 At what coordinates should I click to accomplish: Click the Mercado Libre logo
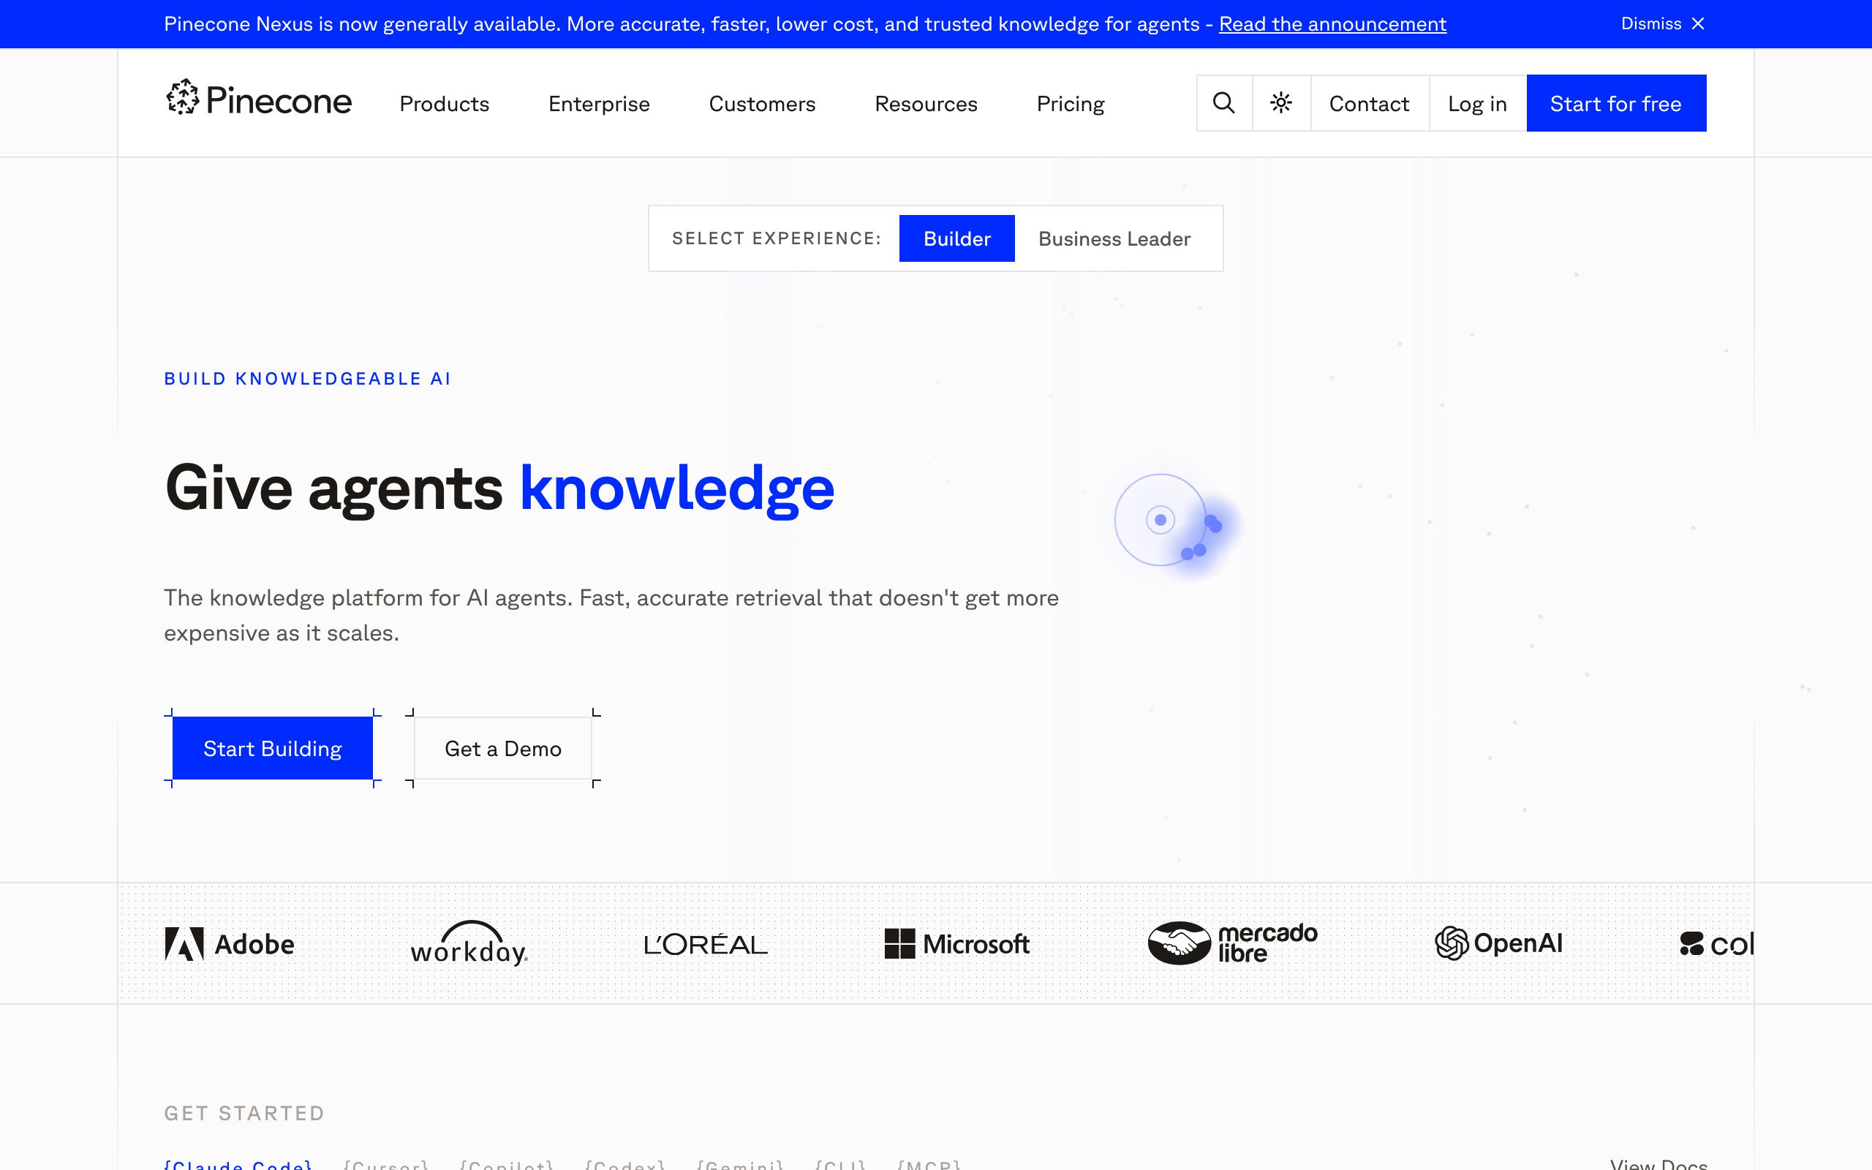1232,943
